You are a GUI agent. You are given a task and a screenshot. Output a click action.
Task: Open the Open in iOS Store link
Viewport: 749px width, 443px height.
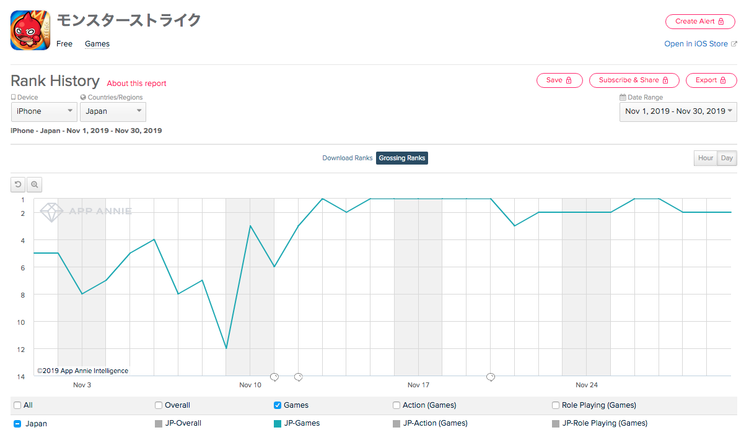tap(696, 44)
